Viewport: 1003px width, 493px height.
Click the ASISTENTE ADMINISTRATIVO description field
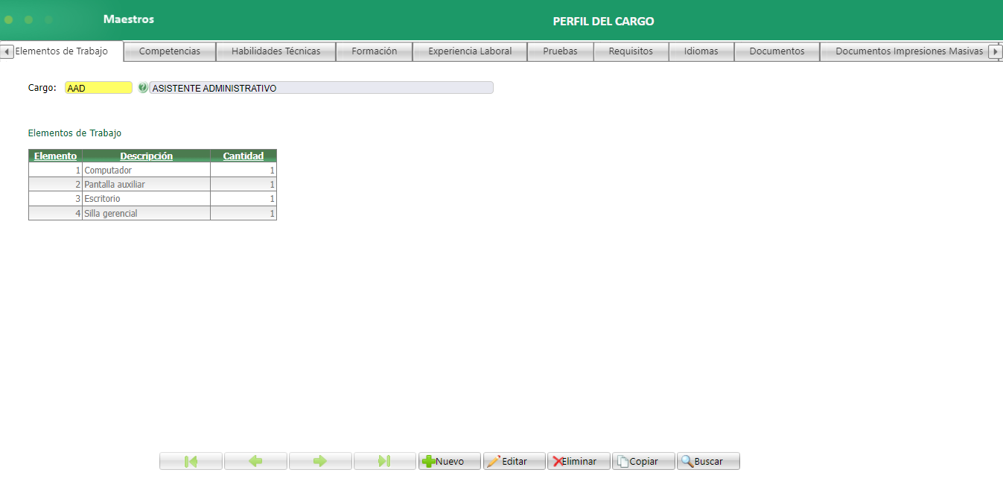(x=322, y=88)
